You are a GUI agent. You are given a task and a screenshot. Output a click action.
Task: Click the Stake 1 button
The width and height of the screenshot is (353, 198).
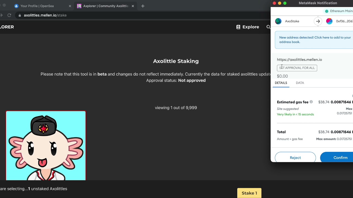[249, 193]
